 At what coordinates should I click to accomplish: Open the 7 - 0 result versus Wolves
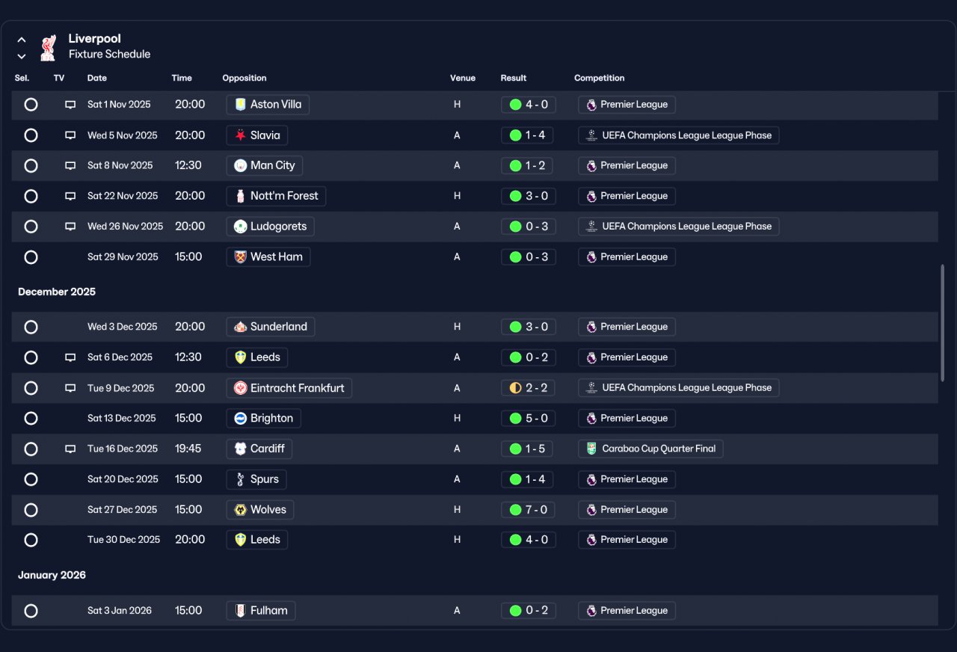(528, 510)
